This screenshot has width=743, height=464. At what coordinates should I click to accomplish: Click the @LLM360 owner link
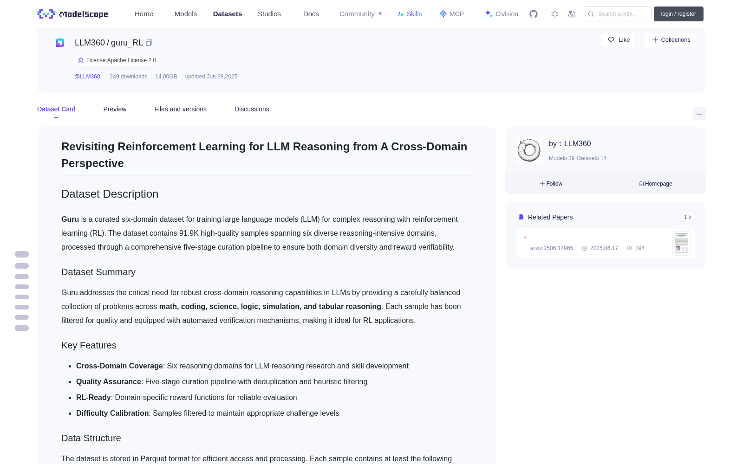pyautogui.click(x=87, y=77)
